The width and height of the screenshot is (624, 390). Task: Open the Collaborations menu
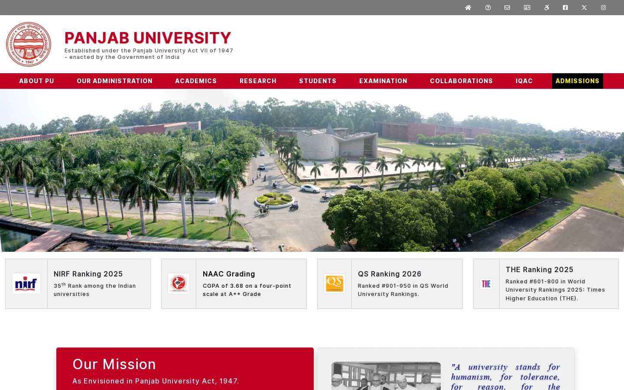(x=461, y=81)
